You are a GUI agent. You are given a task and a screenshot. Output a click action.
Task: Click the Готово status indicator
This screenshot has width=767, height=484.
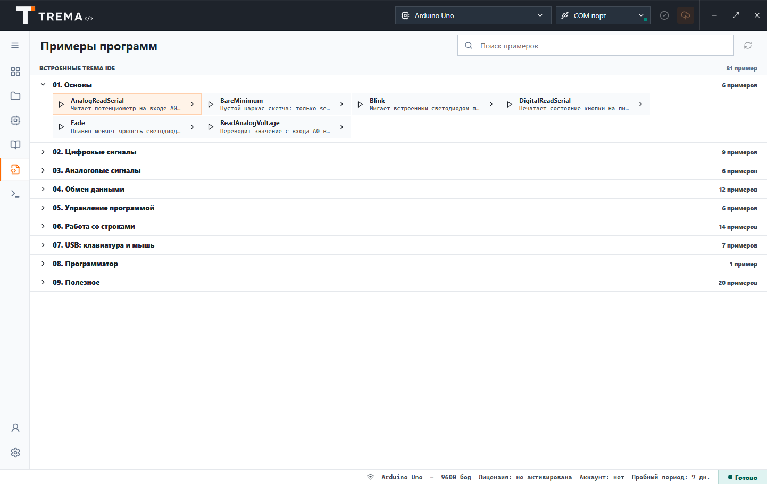point(743,477)
